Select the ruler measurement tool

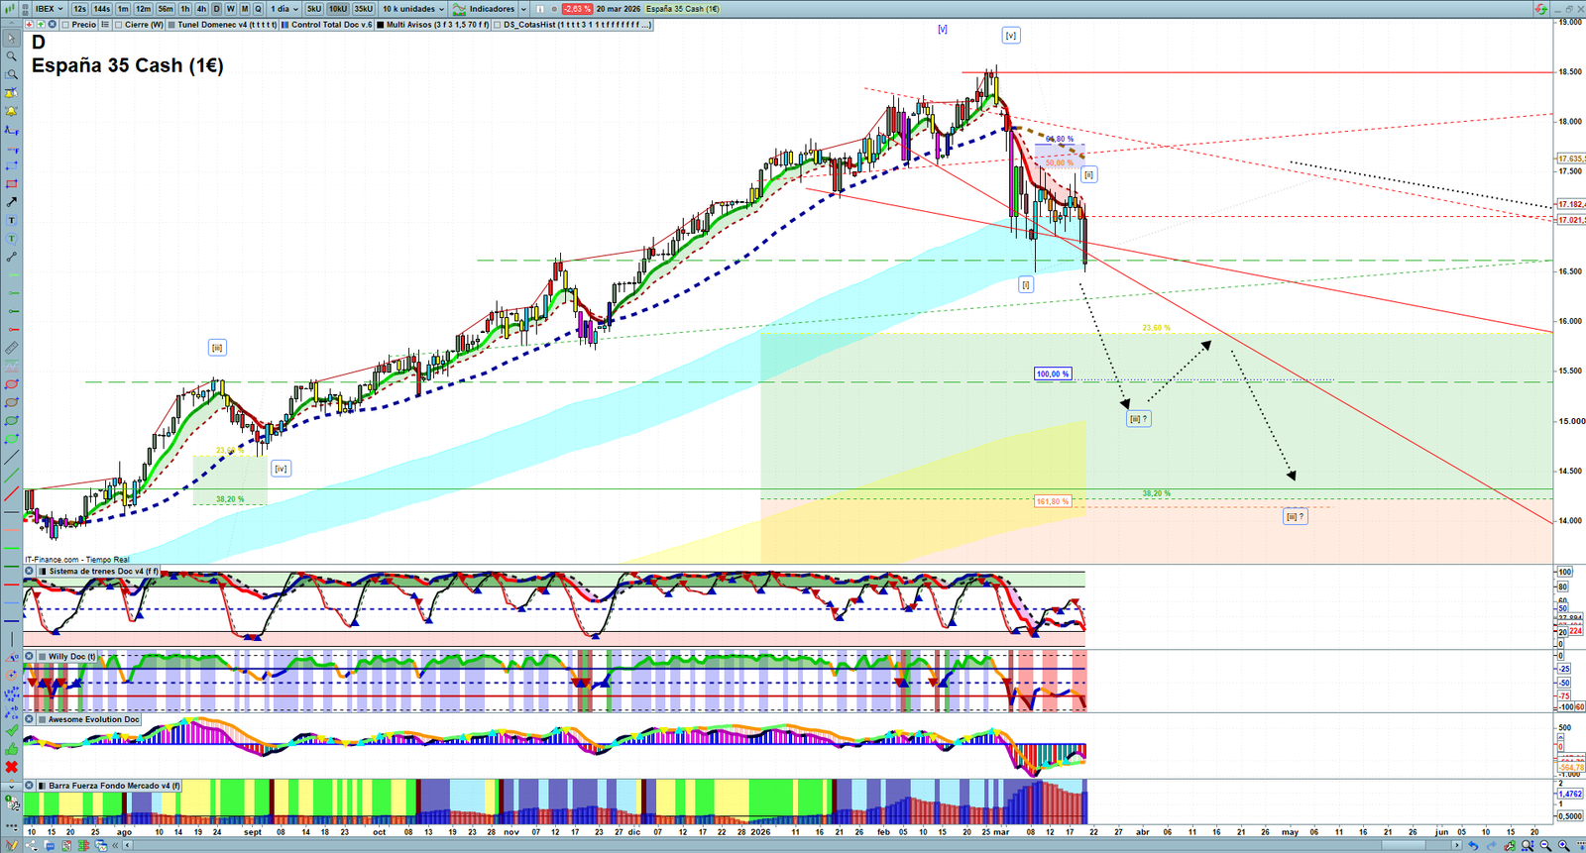11,348
